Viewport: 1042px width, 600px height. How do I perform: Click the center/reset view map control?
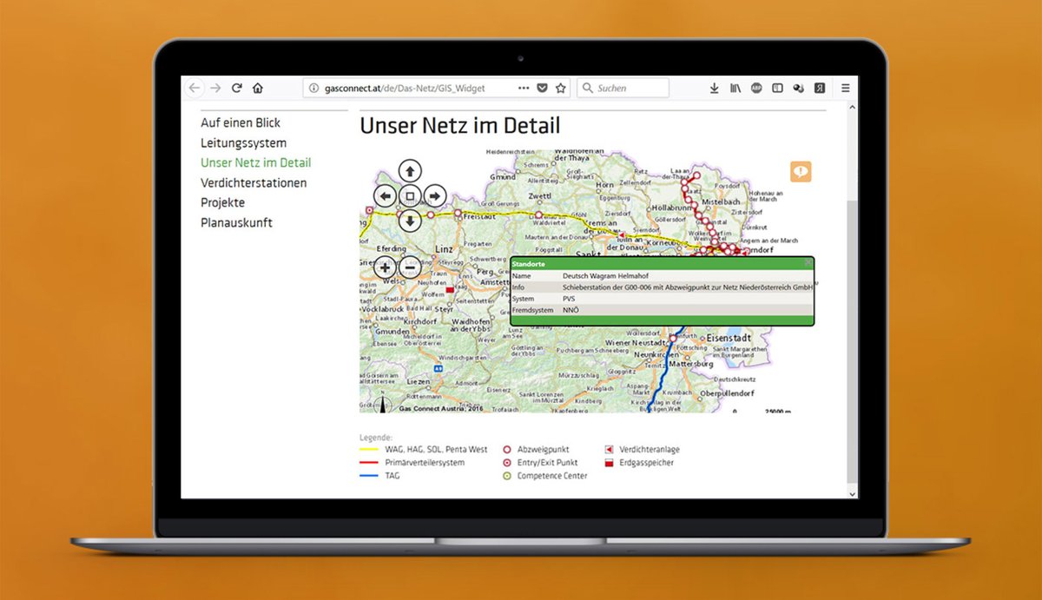pos(410,195)
